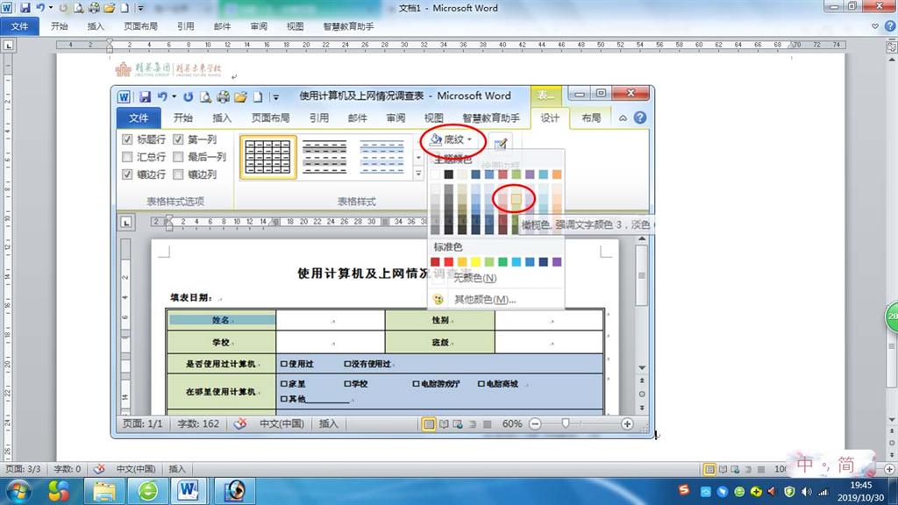Open the outer quick access Undo dropdown arrow
898x505 pixels.
pyautogui.click(x=50, y=8)
